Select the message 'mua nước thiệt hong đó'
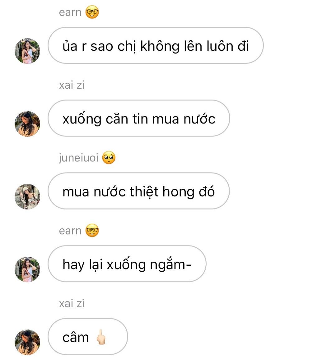This screenshot has width=336, height=364. [139, 191]
